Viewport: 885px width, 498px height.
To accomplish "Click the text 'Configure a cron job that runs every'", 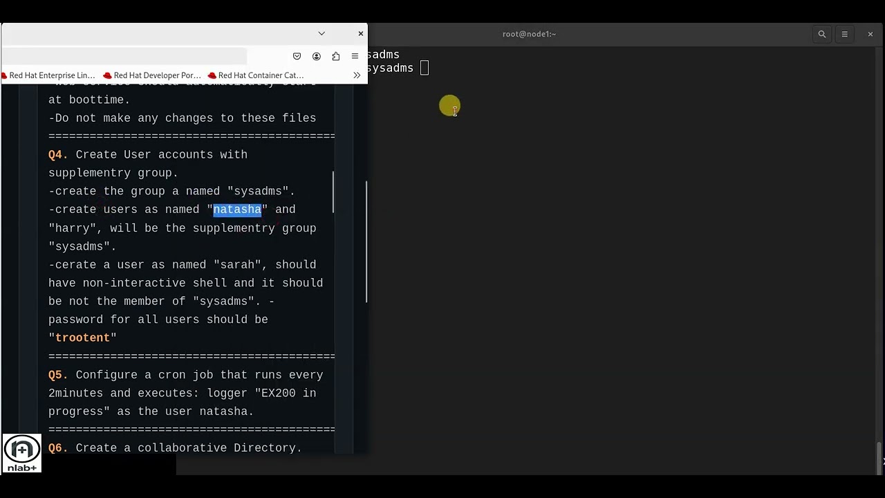I will point(199,375).
